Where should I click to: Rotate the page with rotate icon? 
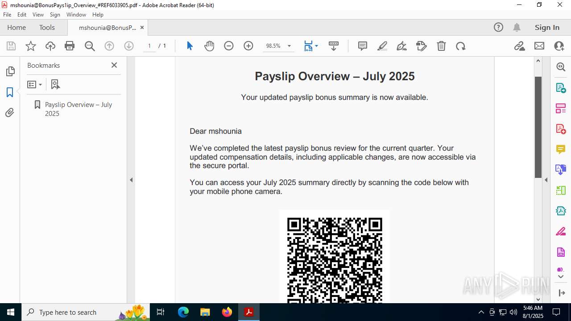461,46
